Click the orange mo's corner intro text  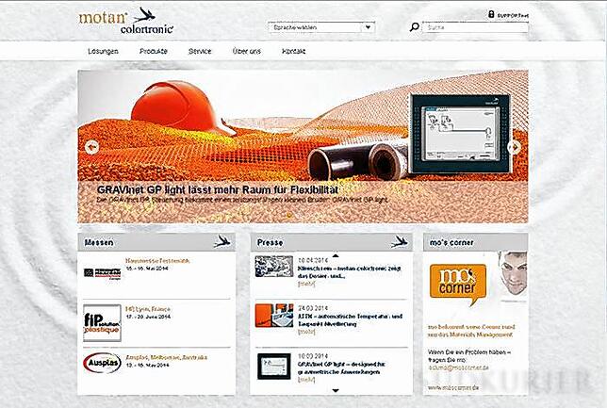click(x=471, y=331)
